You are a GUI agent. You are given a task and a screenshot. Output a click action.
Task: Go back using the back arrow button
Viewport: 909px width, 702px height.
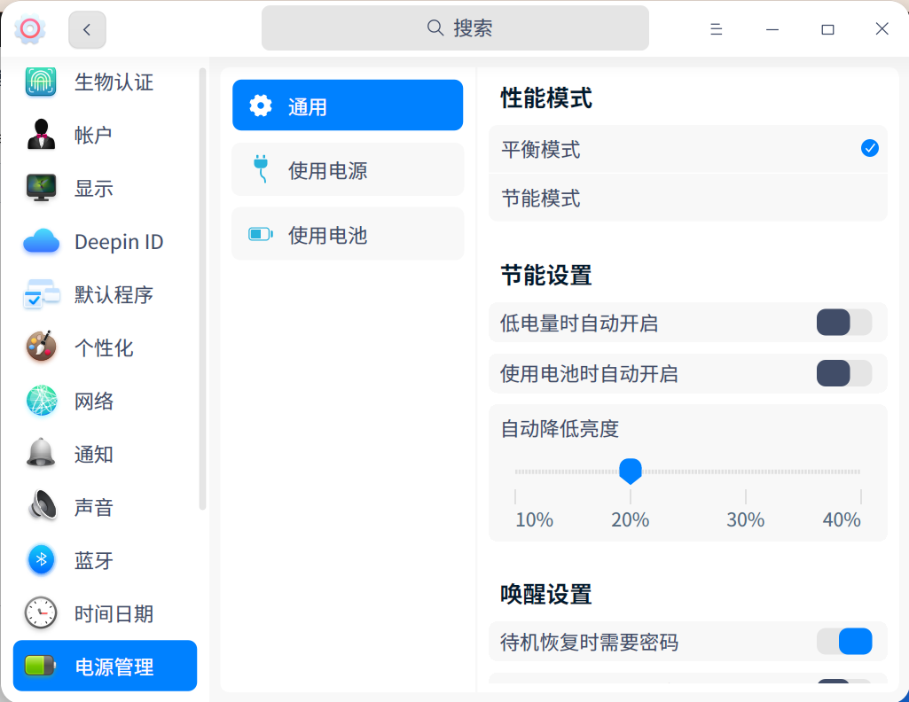[x=86, y=28]
